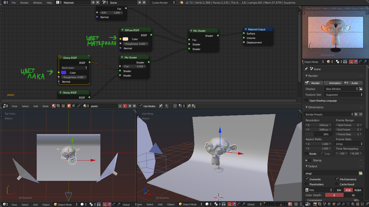The image size is (369, 207).
Task: Open the Feature Set Supported dropdown
Action: [x=344, y=95]
